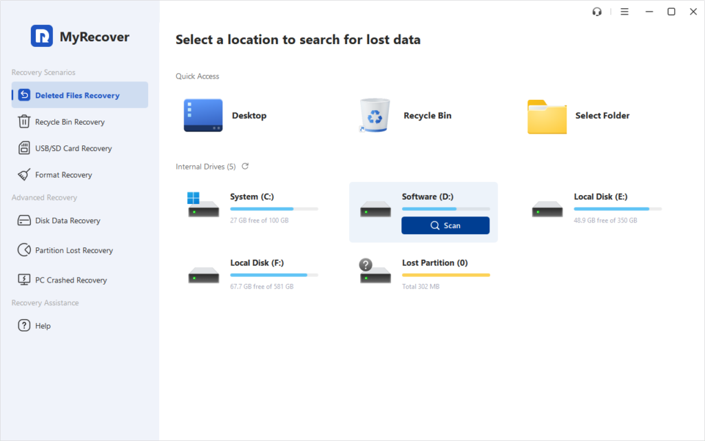Click the MyRecover title text
This screenshot has height=441, width=705.
(x=94, y=37)
